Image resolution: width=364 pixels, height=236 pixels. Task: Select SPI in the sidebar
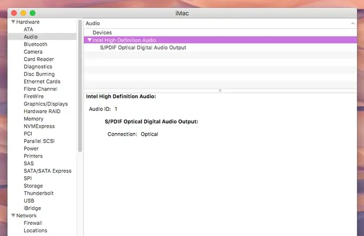point(28,178)
